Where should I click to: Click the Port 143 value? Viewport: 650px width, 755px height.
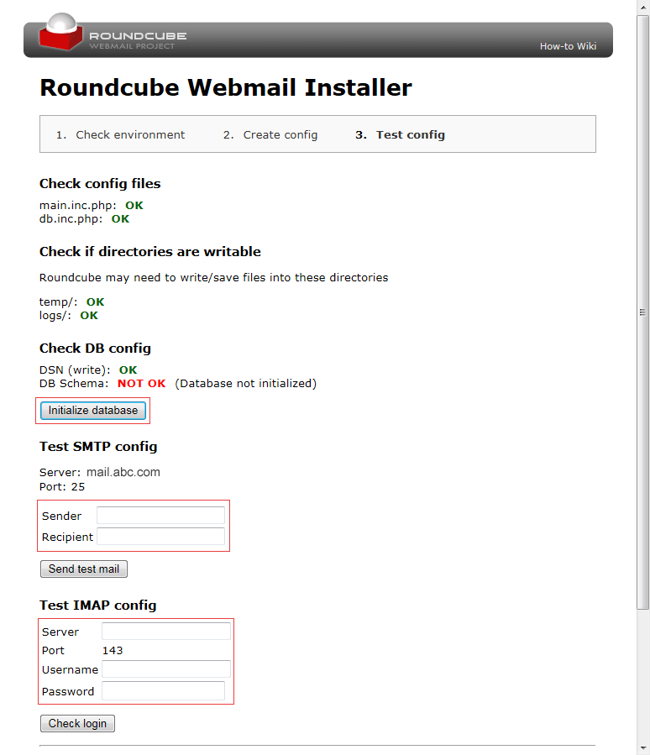pos(113,651)
